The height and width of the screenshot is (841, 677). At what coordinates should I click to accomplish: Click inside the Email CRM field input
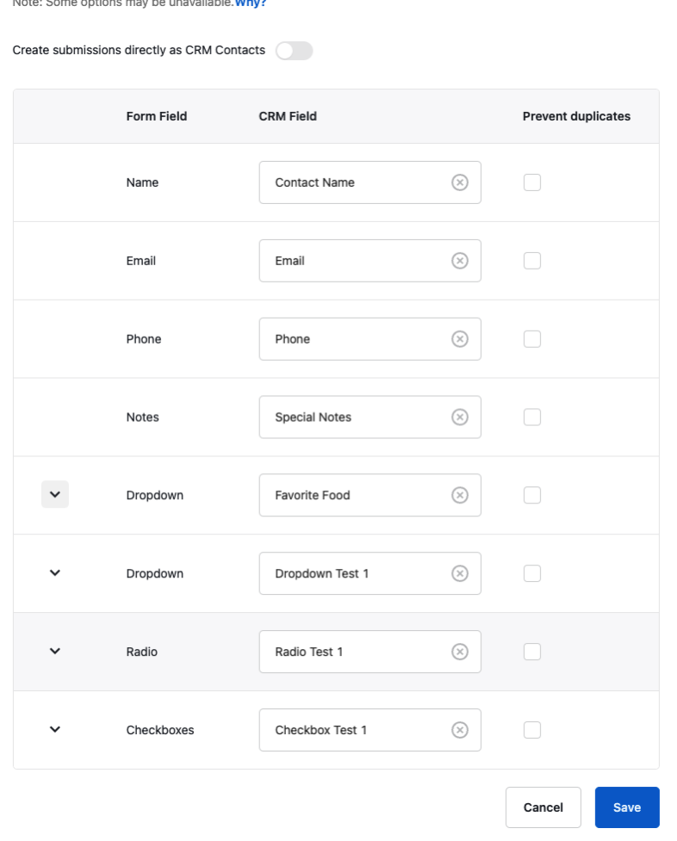point(362,260)
